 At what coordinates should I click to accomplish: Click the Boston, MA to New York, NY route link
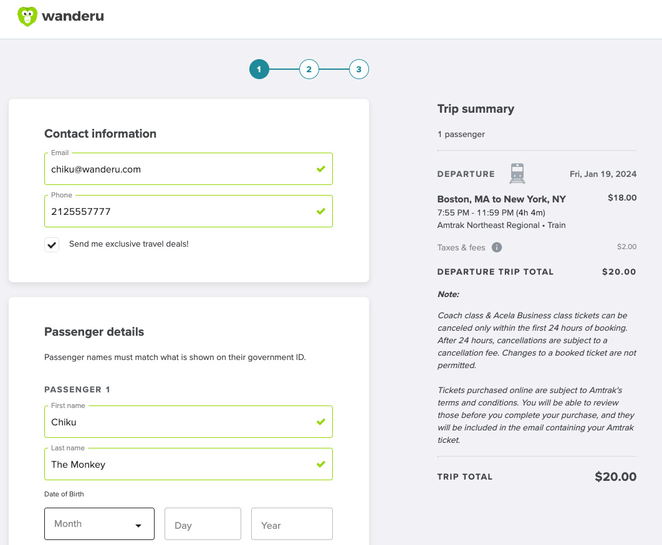(x=502, y=199)
